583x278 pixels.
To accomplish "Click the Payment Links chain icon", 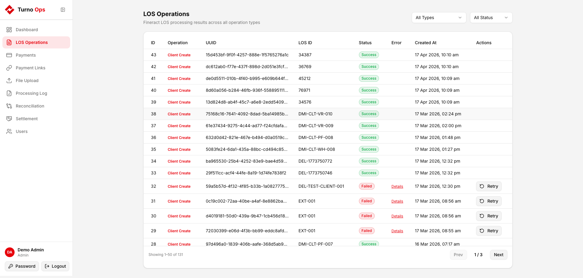I will 9,68.
